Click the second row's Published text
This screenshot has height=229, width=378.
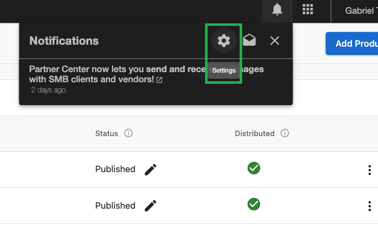point(115,206)
